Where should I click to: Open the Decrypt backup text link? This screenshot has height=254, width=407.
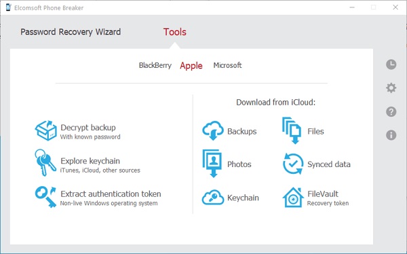pos(88,128)
